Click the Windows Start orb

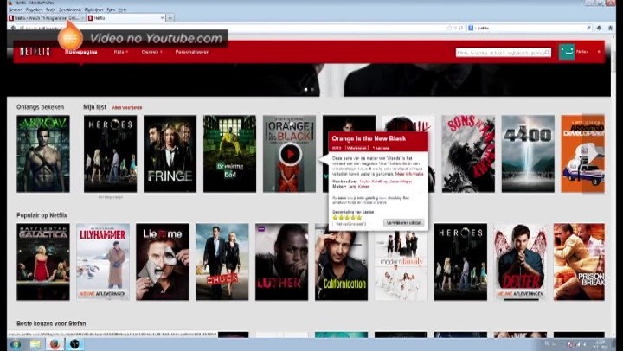coord(16,344)
